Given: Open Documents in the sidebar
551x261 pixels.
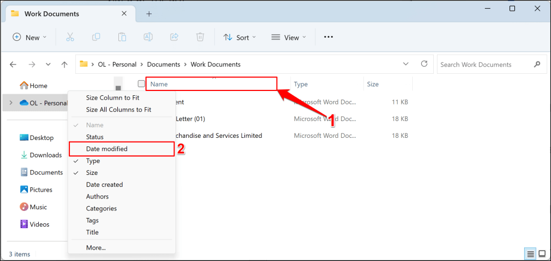Looking at the screenshot, I should point(41,172).
